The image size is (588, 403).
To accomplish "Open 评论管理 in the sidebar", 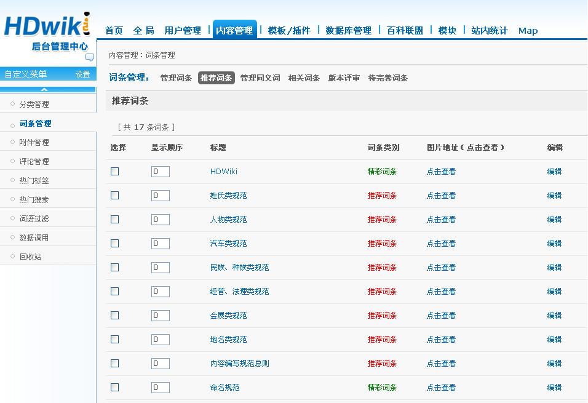I will 34,161.
